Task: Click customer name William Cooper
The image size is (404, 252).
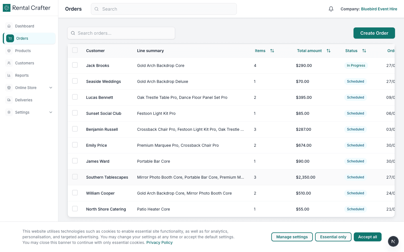Action: tap(100, 193)
